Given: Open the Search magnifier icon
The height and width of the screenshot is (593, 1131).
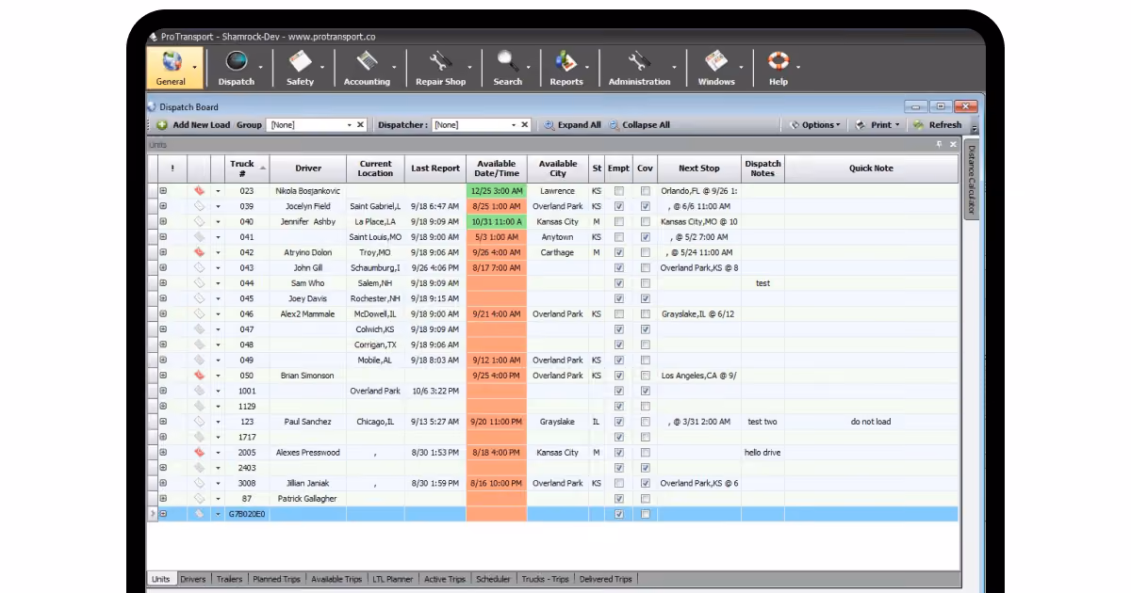Looking at the screenshot, I should coord(508,62).
